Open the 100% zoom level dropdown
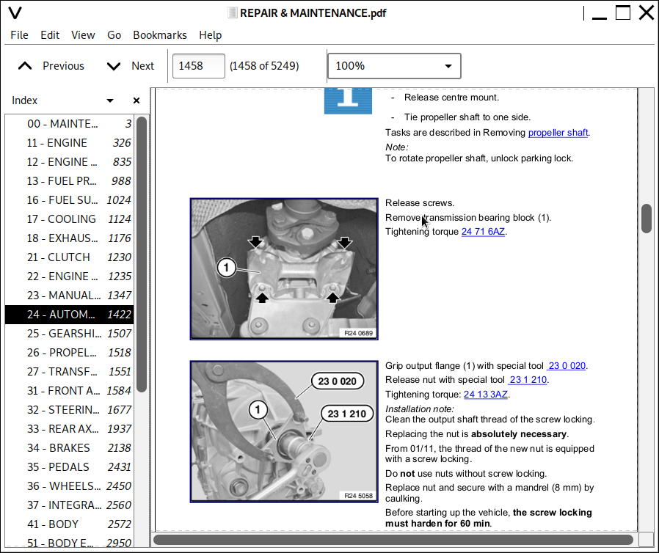The width and height of the screenshot is (659, 553). click(x=394, y=66)
